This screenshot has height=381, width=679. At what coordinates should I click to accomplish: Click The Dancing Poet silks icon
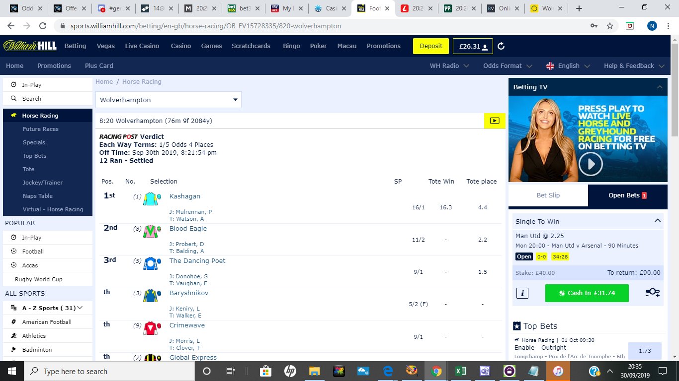pos(152,263)
